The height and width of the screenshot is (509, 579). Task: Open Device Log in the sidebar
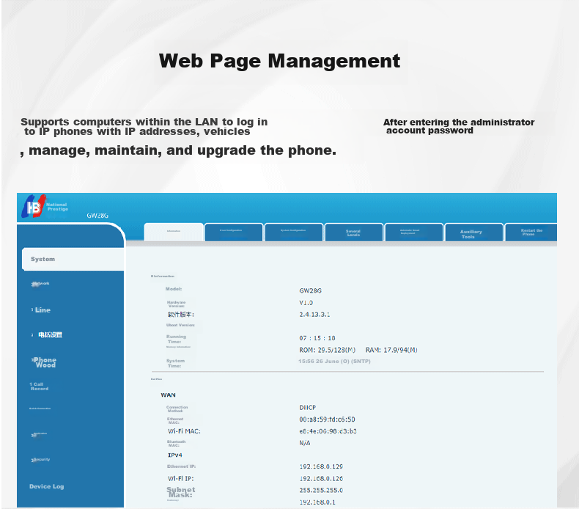click(46, 486)
